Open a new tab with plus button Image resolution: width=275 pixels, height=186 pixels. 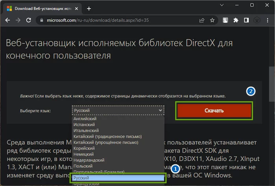point(89,8)
